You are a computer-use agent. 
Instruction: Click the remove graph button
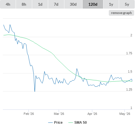click(x=121, y=13)
